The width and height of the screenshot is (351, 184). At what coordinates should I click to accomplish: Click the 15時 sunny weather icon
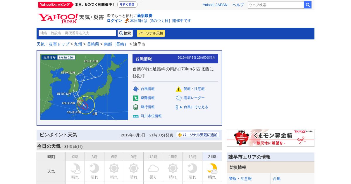pyautogui.click(x=173, y=168)
